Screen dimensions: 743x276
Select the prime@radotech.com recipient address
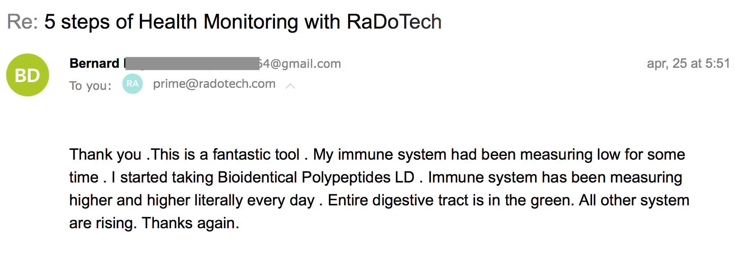(214, 84)
